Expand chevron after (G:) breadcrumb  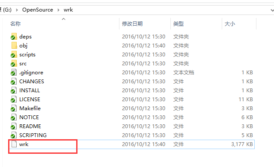[x=17, y=10]
